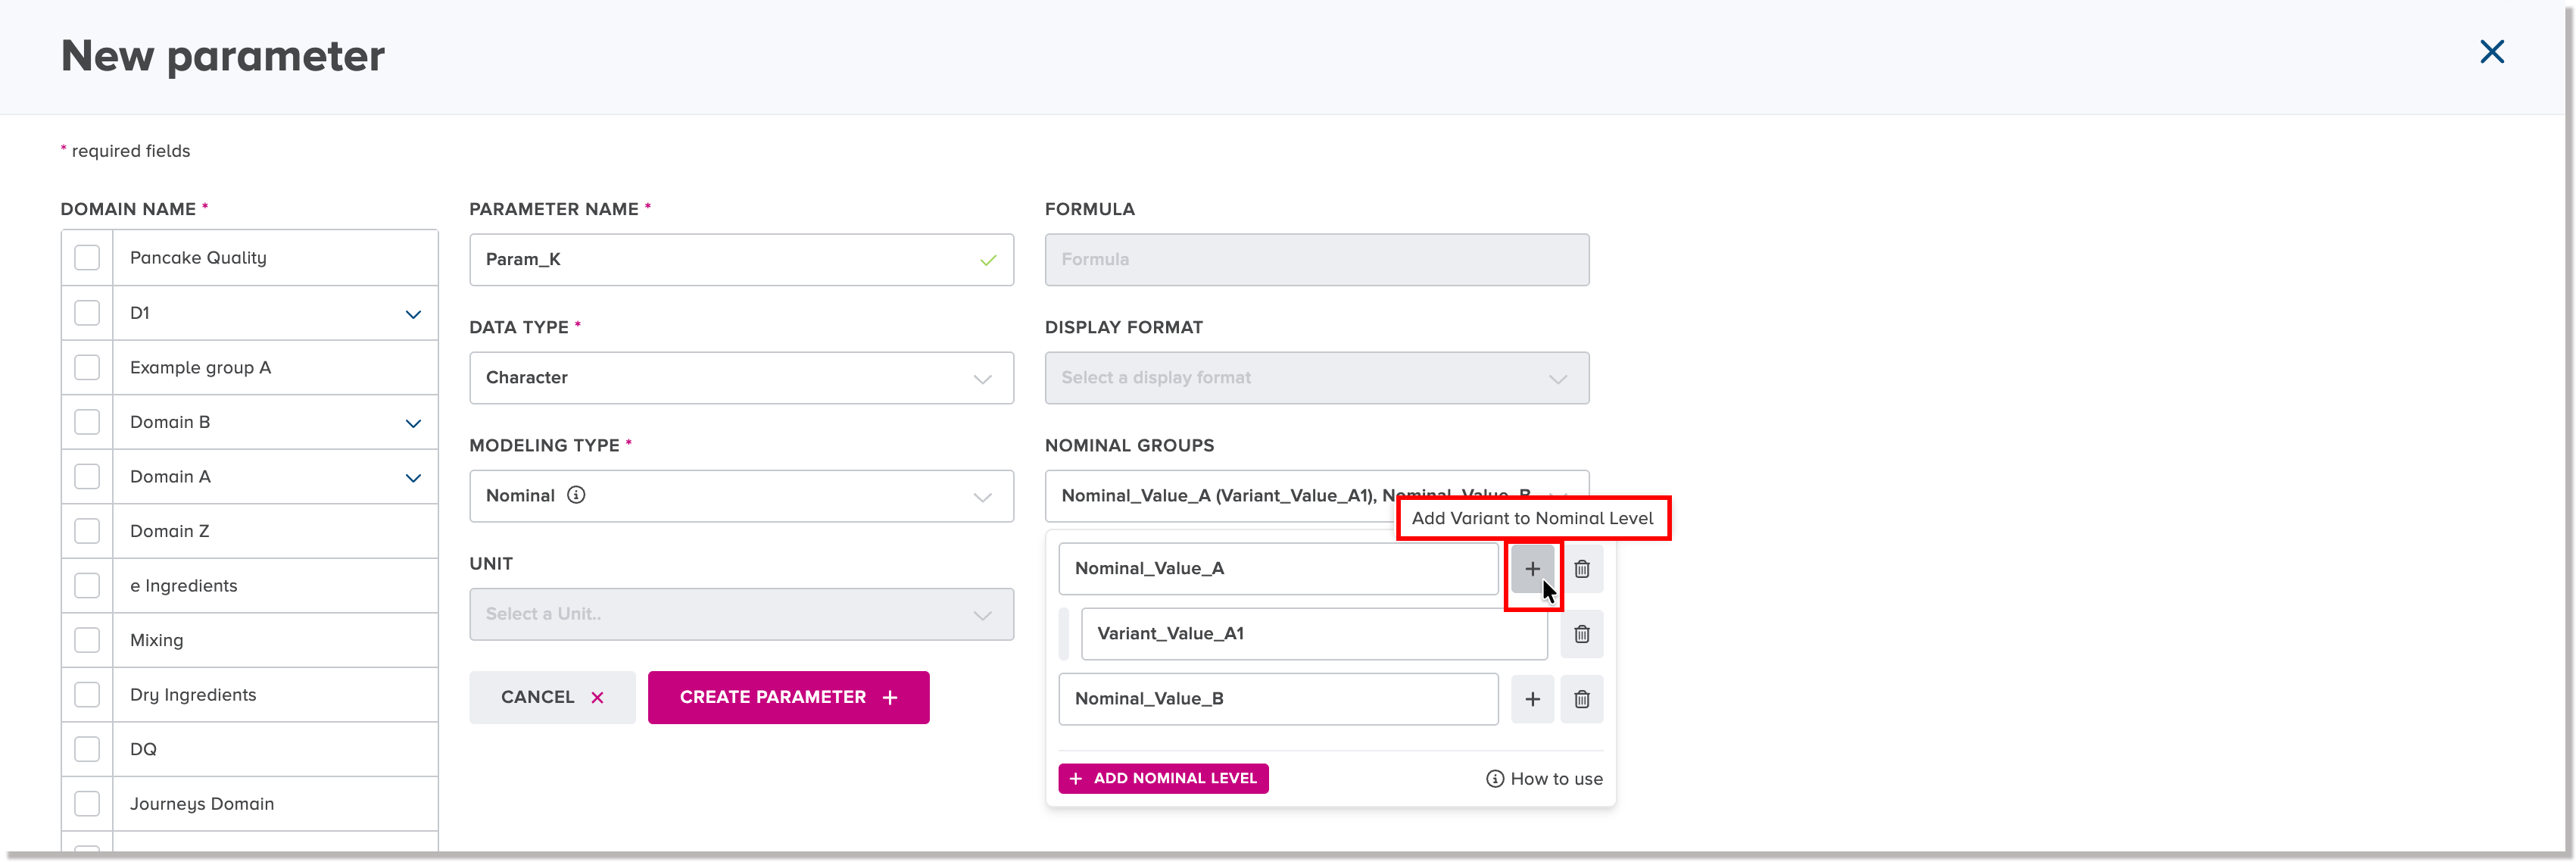Click Add Nominal Level button
The height and width of the screenshot is (862, 2576).
pos(1163,779)
